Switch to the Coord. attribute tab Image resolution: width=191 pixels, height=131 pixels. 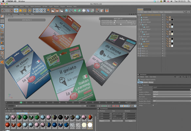pos(145,82)
